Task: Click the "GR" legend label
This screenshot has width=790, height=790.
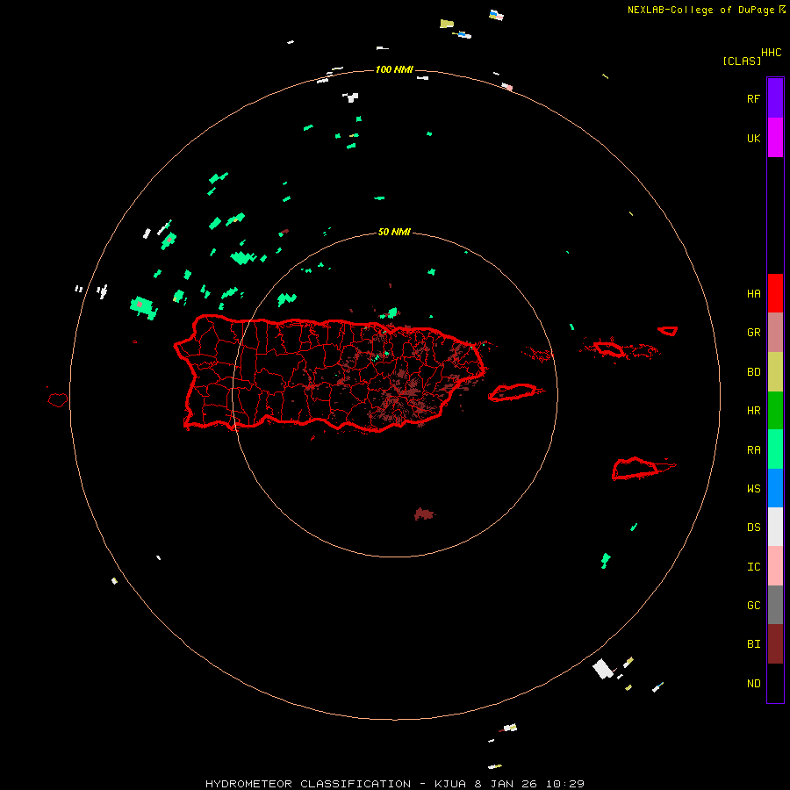Action: pos(753,333)
